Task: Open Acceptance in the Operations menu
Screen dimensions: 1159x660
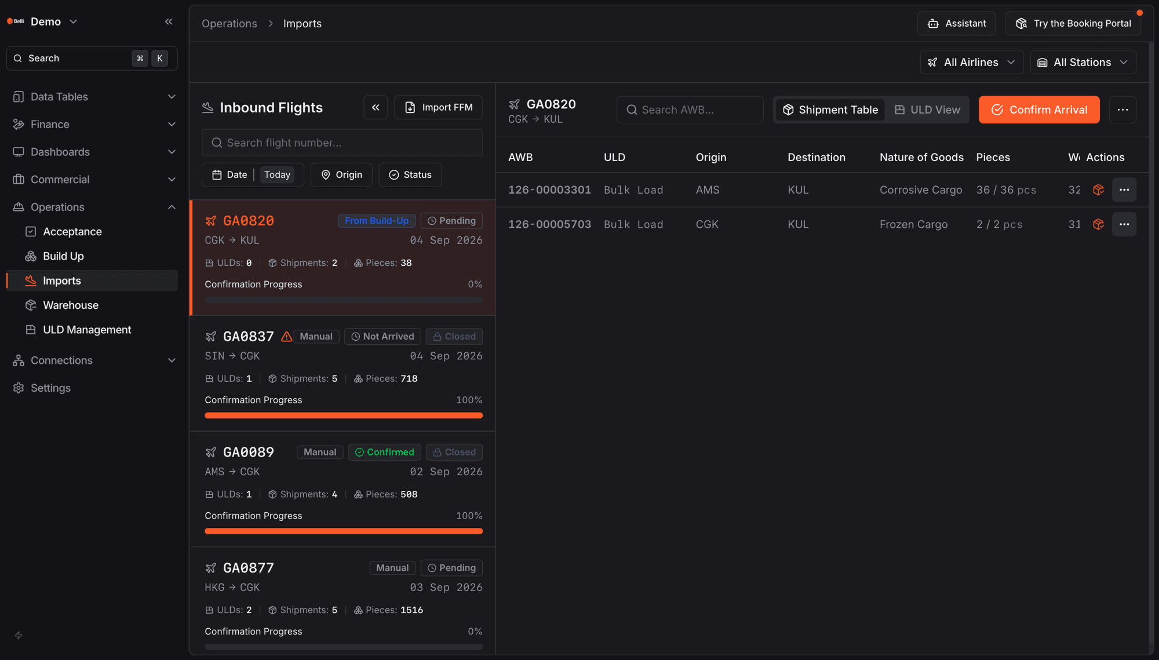Action: click(x=92, y=232)
